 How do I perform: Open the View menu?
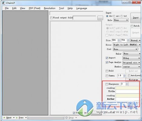pos(22,8)
